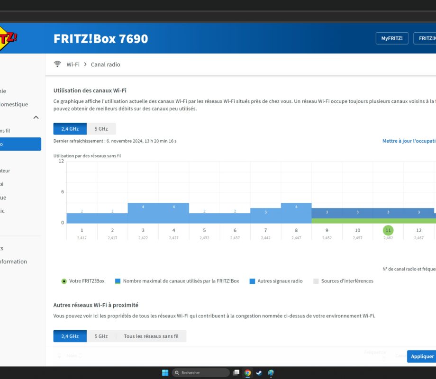Select 2,4 GHz under Autres réseaux Wi-Fi
Screen dimensions: 436x379
click(70, 336)
